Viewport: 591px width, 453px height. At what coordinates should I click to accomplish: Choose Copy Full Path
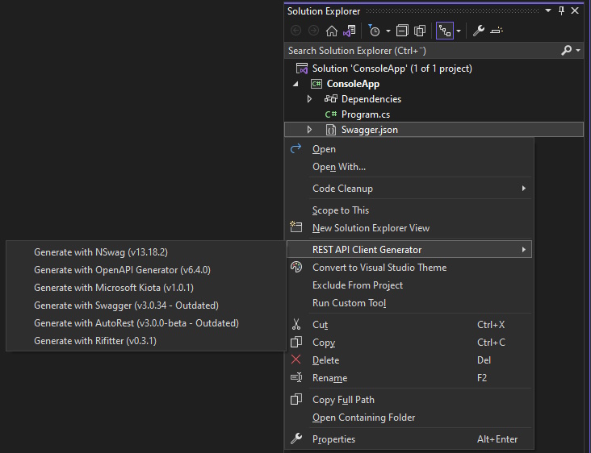[410, 400]
